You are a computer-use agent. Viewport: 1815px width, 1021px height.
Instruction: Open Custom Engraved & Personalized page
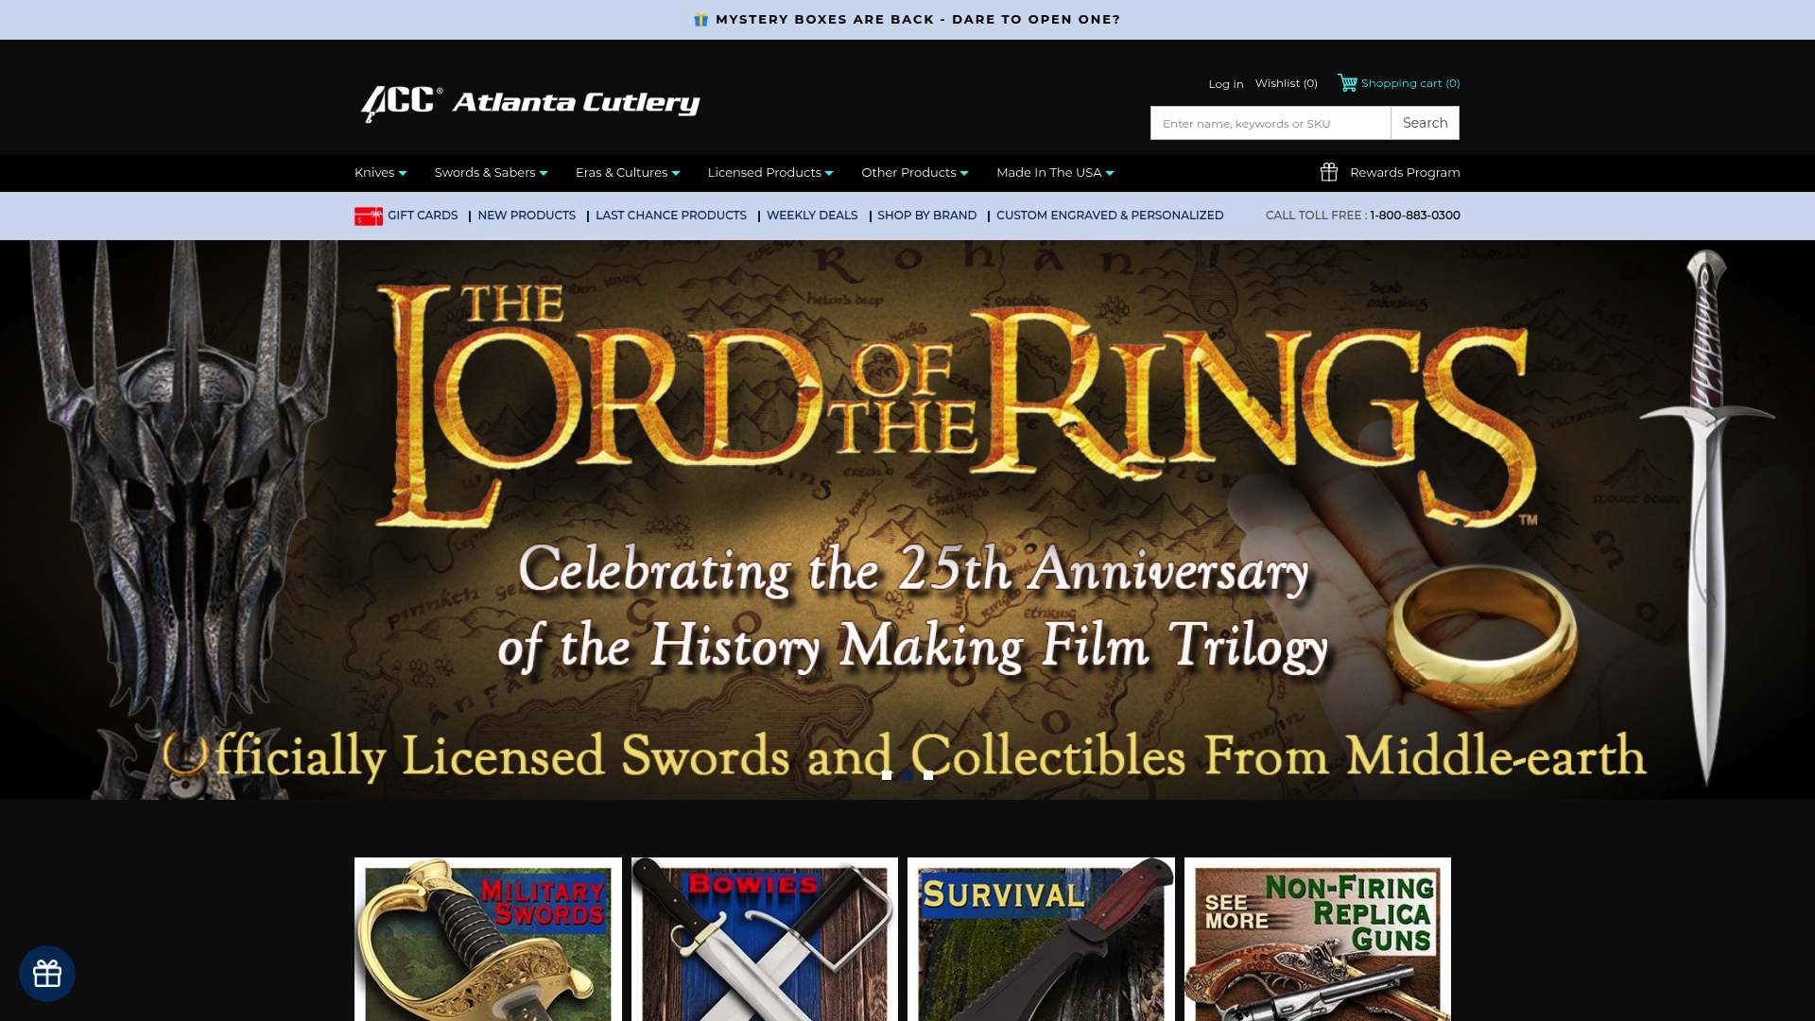(1110, 216)
